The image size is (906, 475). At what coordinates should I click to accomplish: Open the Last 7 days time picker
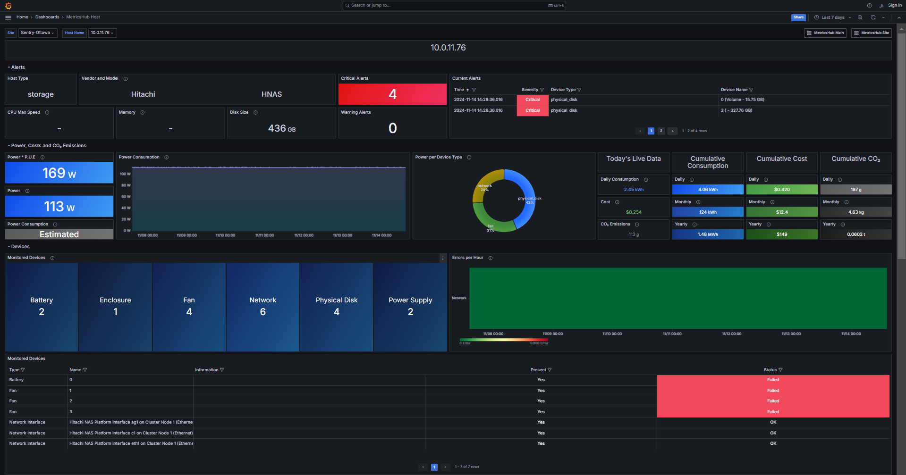(832, 17)
